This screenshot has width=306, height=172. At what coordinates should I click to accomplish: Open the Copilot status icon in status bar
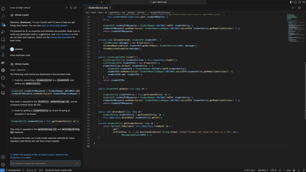(294, 170)
